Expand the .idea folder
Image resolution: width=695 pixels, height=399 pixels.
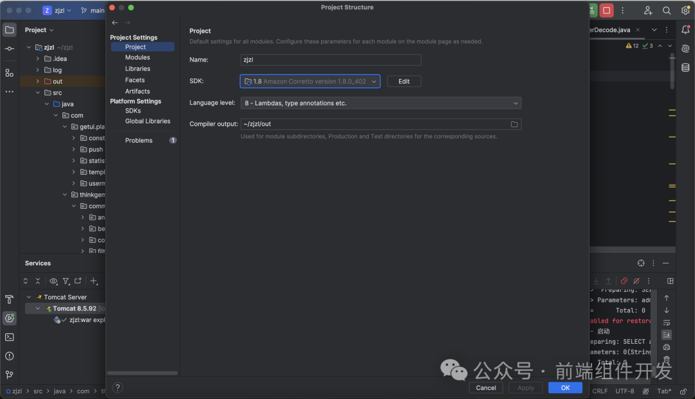38,58
